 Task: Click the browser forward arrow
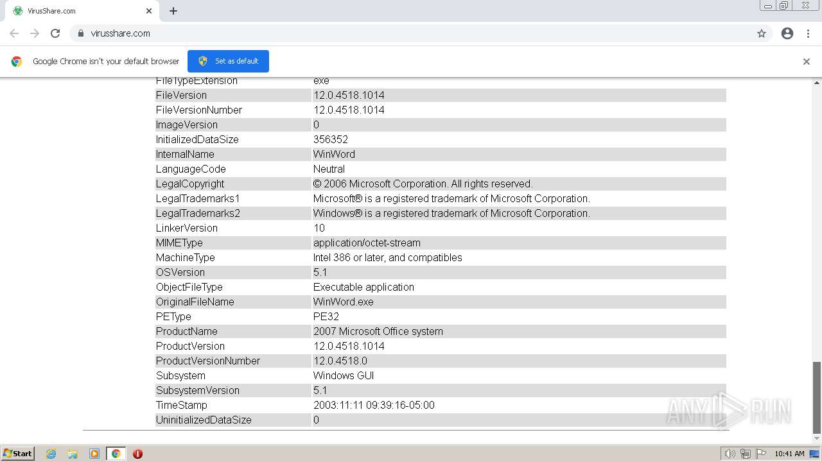point(35,33)
